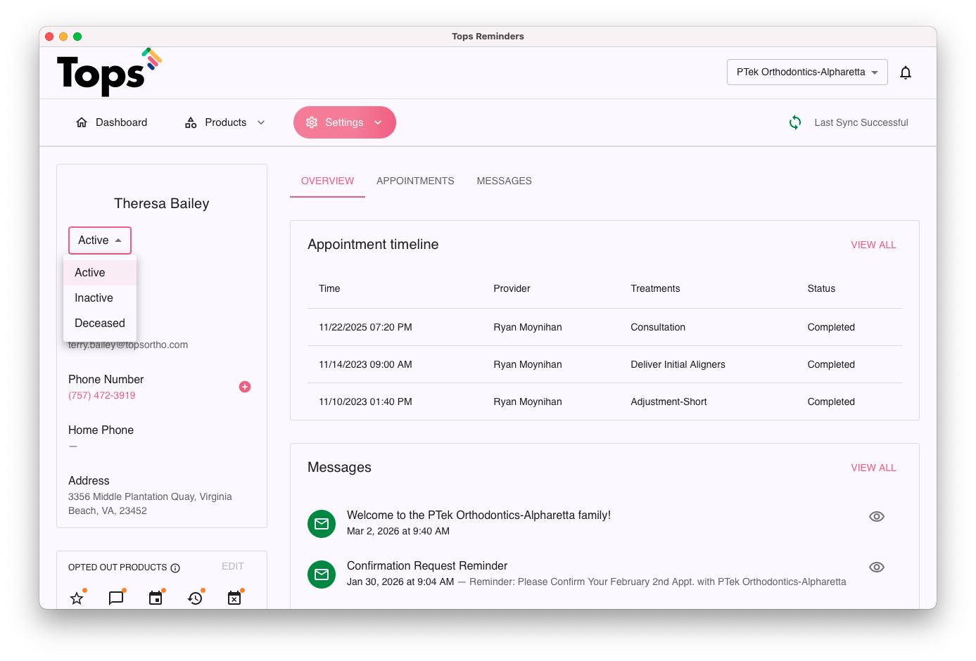This screenshot has height=661, width=976.
Task: Click the Appointment timeline heading
Action: pyautogui.click(x=373, y=244)
